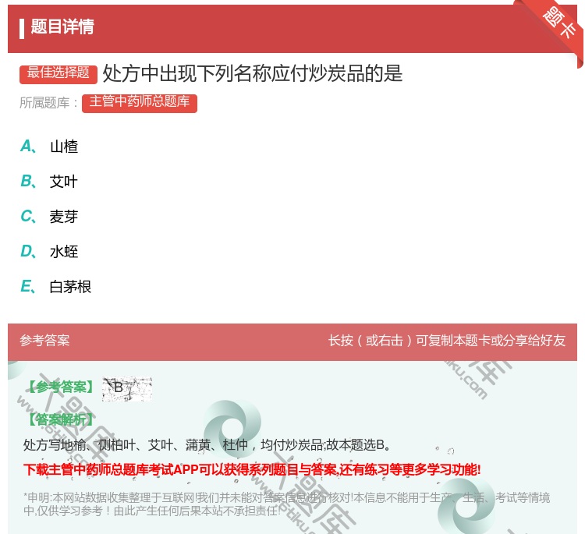Viewport: 585px width, 534px height.
Task: Click the 长按（或右击）可复制本题卡 hint text
Action: tap(447, 341)
